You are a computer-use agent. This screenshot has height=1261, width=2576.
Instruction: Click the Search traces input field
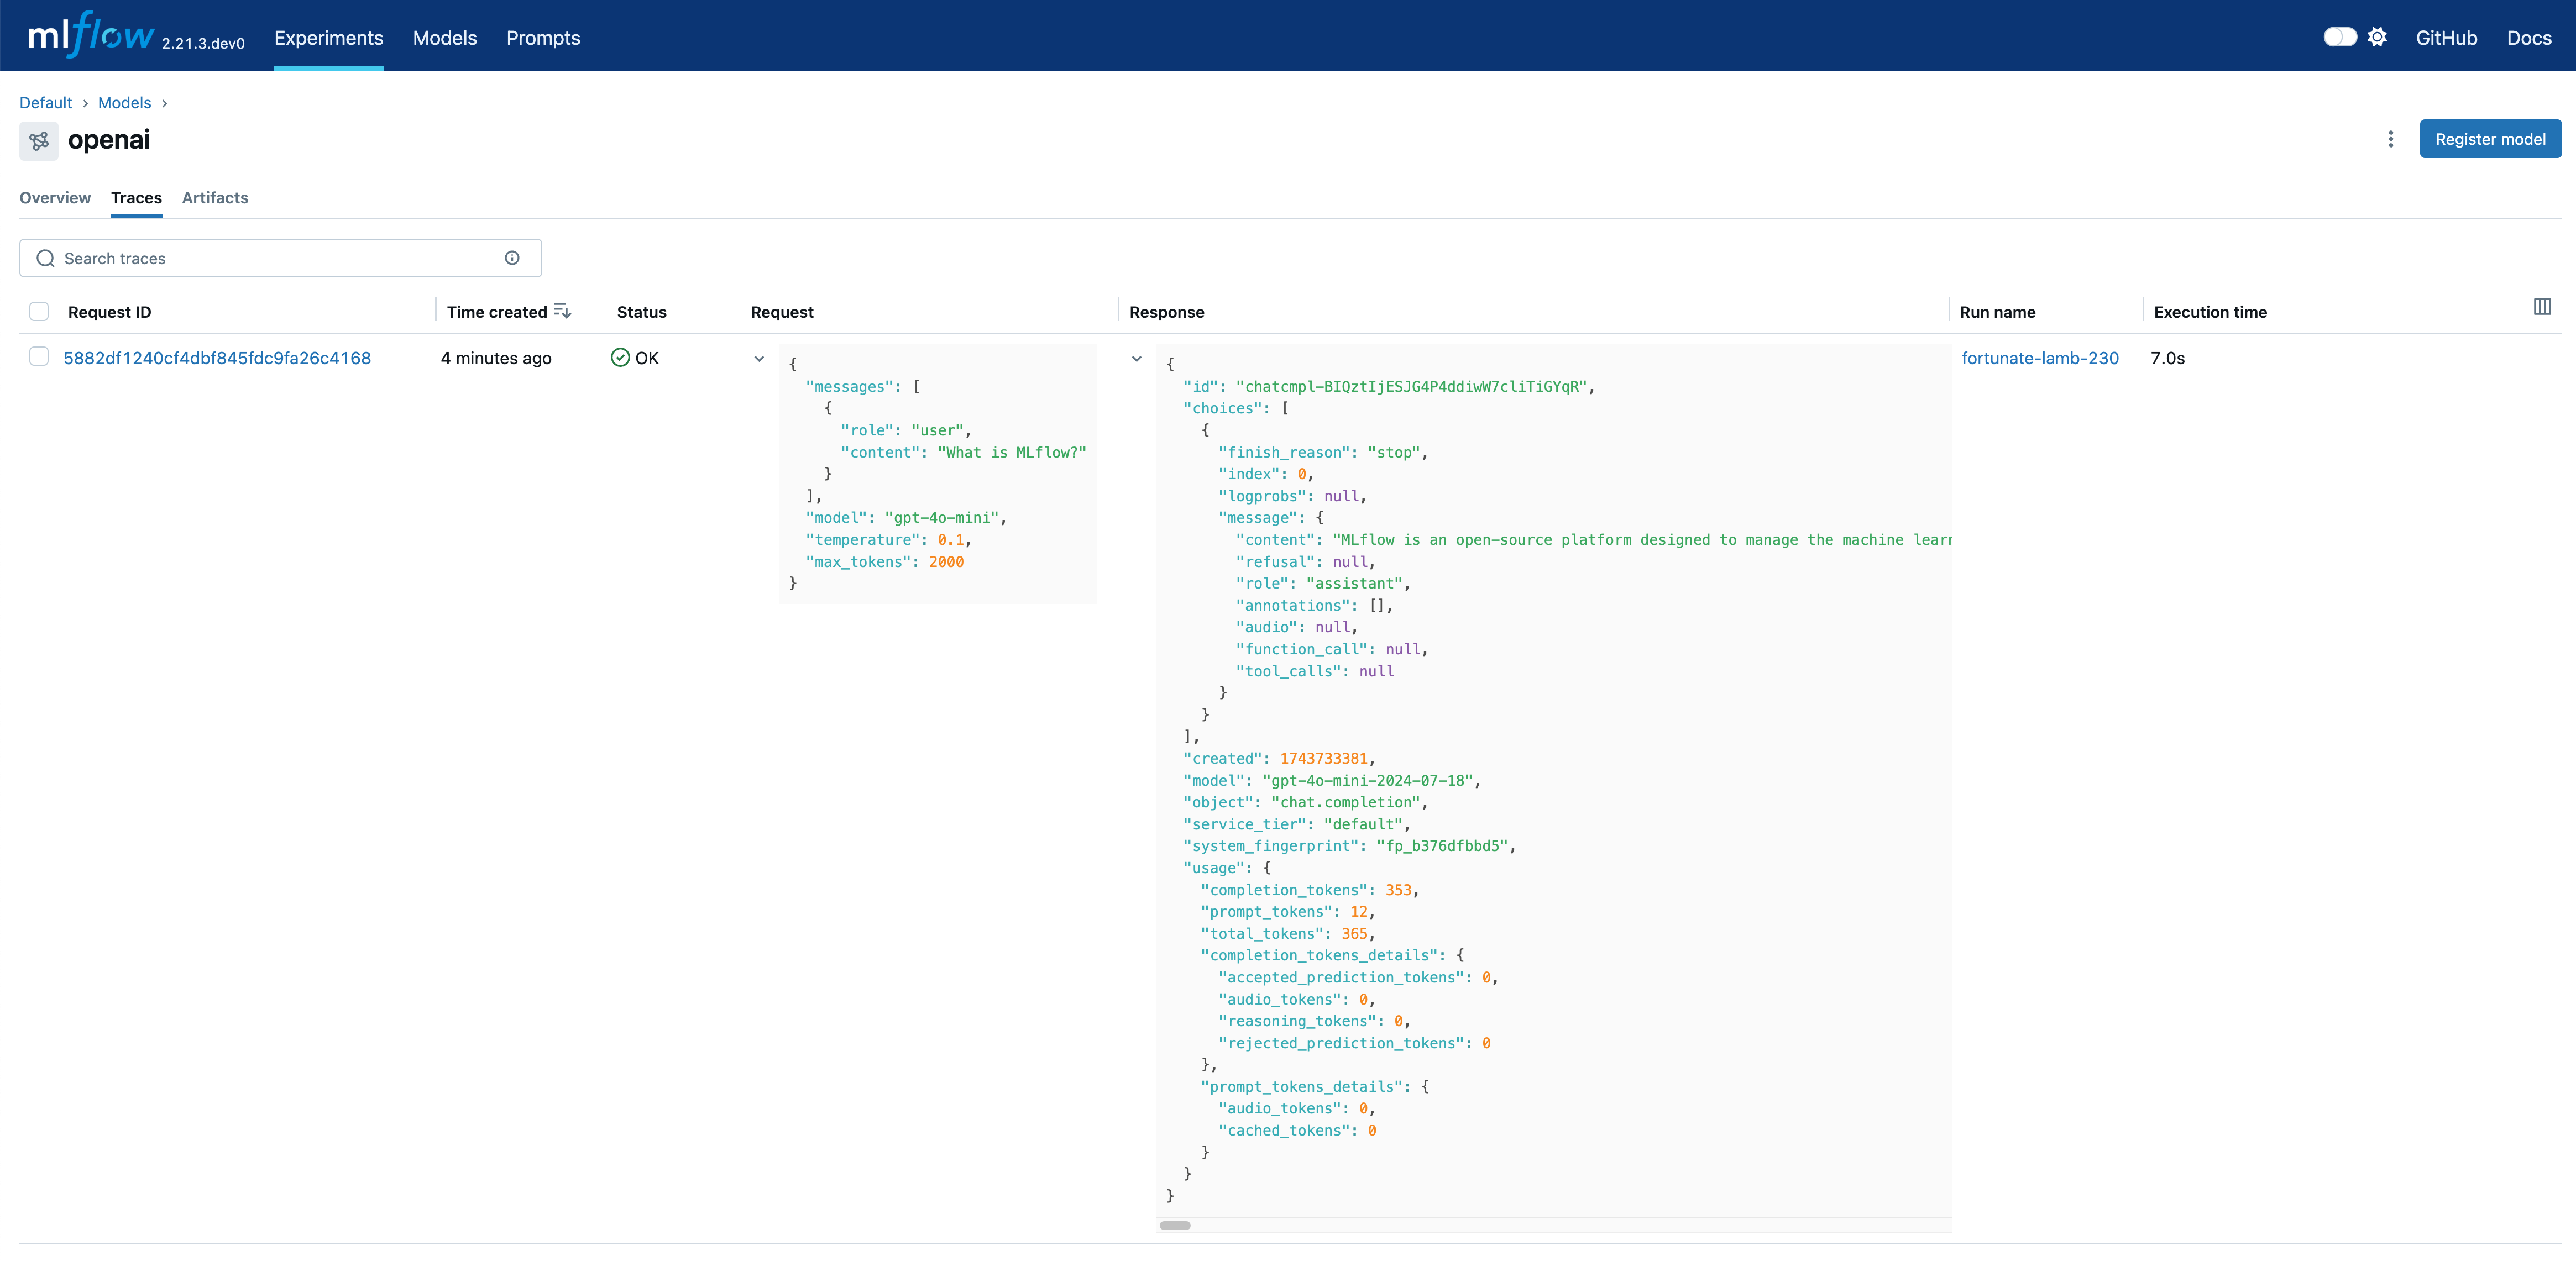(280, 258)
